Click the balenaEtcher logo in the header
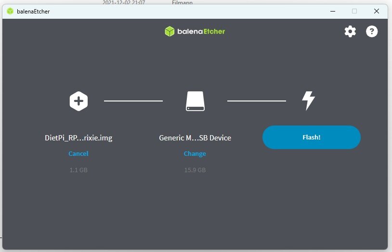 [195, 32]
